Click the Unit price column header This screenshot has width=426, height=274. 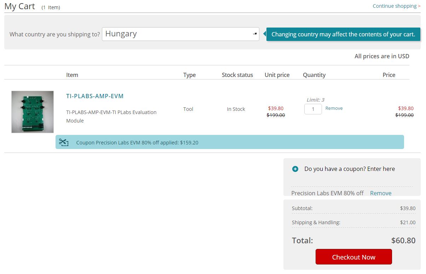[x=277, y=75]
